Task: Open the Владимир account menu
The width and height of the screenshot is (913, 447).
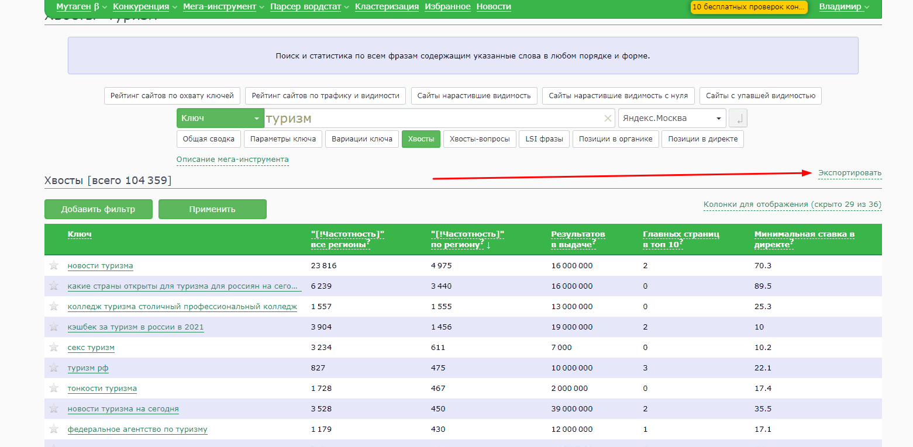Action: 844,6
